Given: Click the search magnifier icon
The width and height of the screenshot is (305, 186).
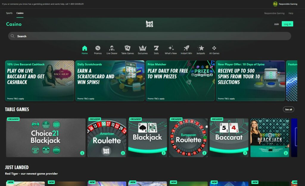Looking at the screenshot, I should [13, 36].
